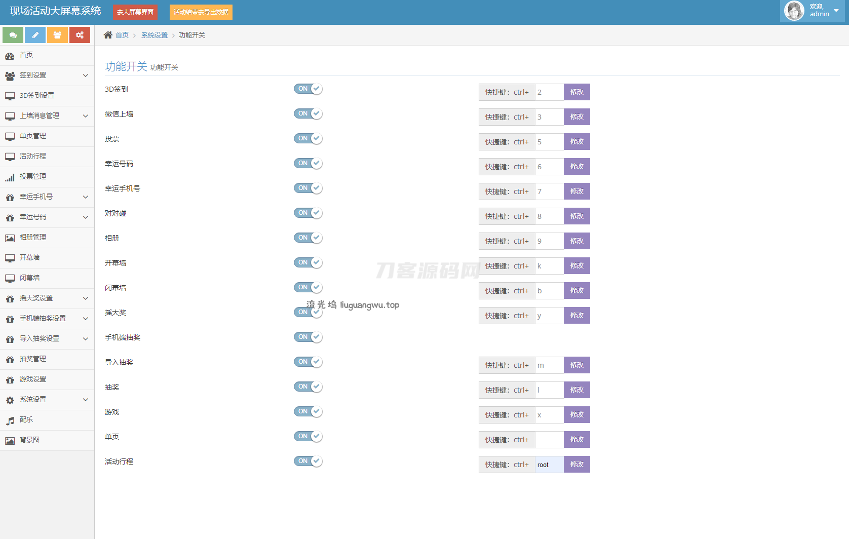Click the dashboard icon beside 首页

click(10, 56)
